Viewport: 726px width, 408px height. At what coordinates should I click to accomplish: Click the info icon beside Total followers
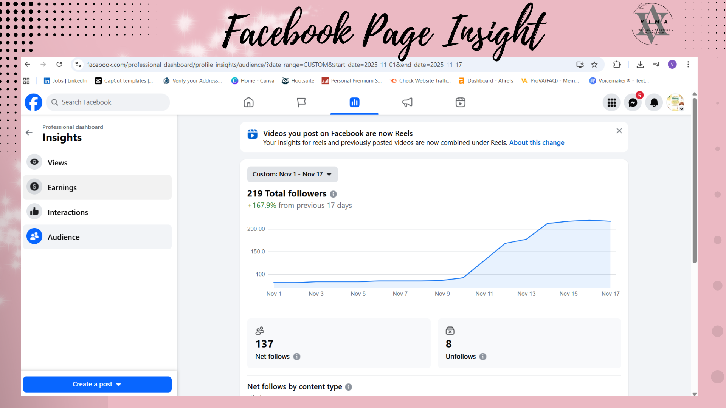click(x=333, y=194)
